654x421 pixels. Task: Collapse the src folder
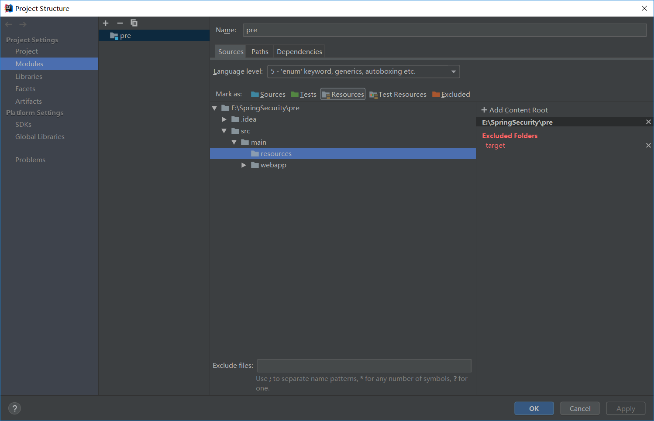[224, 131]
